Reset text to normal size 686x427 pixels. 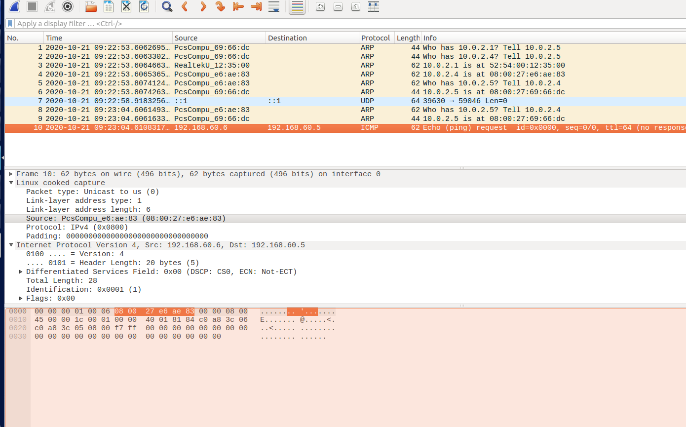tap(356, 6)
